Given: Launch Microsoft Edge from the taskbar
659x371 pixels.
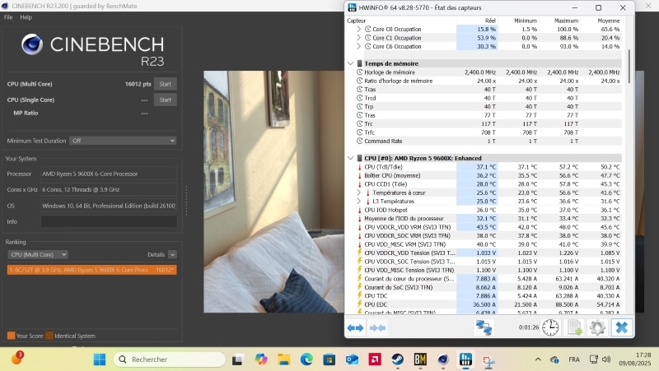Looking at the screenshot, I should [306, 359].
